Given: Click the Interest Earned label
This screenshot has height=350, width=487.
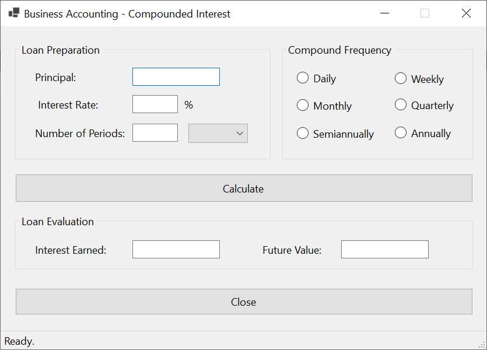Looking at the screenshot, I should click(71, 250).
